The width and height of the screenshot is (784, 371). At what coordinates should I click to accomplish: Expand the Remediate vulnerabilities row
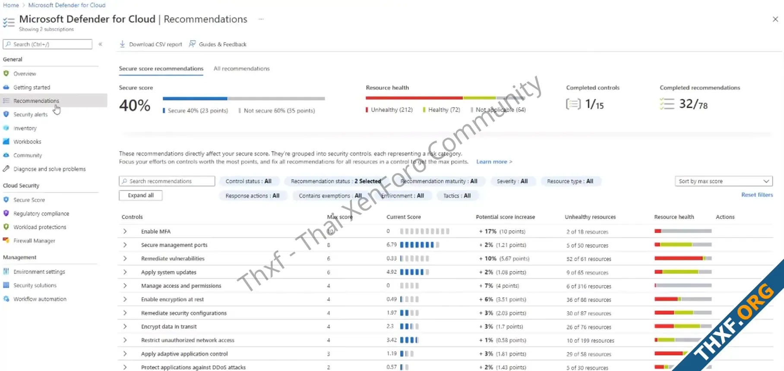(125, 258)
